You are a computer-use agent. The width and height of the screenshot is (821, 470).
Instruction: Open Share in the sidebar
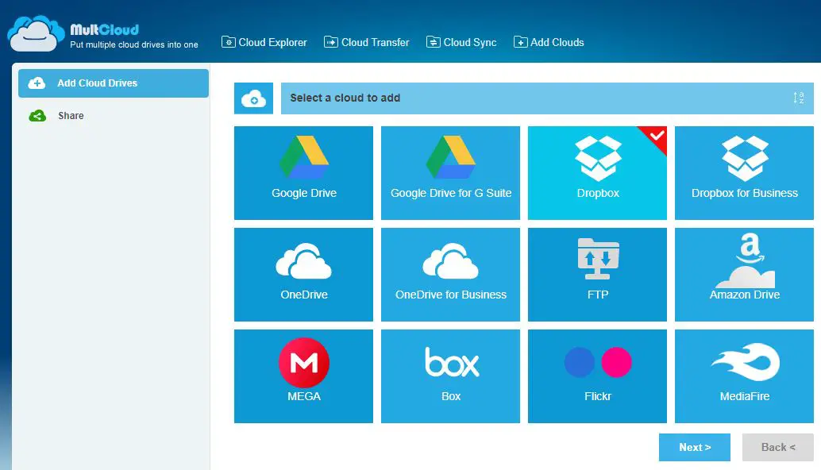[71, 116]
